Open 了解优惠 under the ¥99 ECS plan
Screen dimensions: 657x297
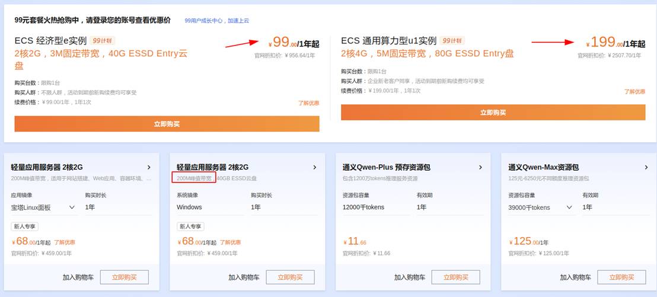(x=309, y=103)
